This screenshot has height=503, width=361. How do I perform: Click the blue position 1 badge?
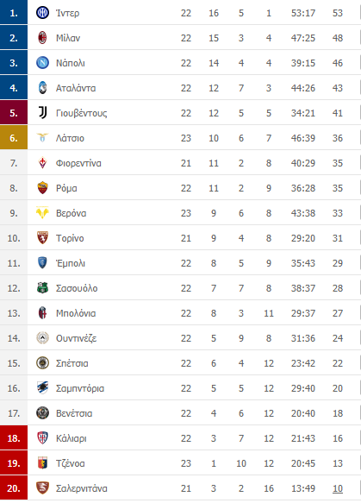pyautogui.click(x=14, y=12)
